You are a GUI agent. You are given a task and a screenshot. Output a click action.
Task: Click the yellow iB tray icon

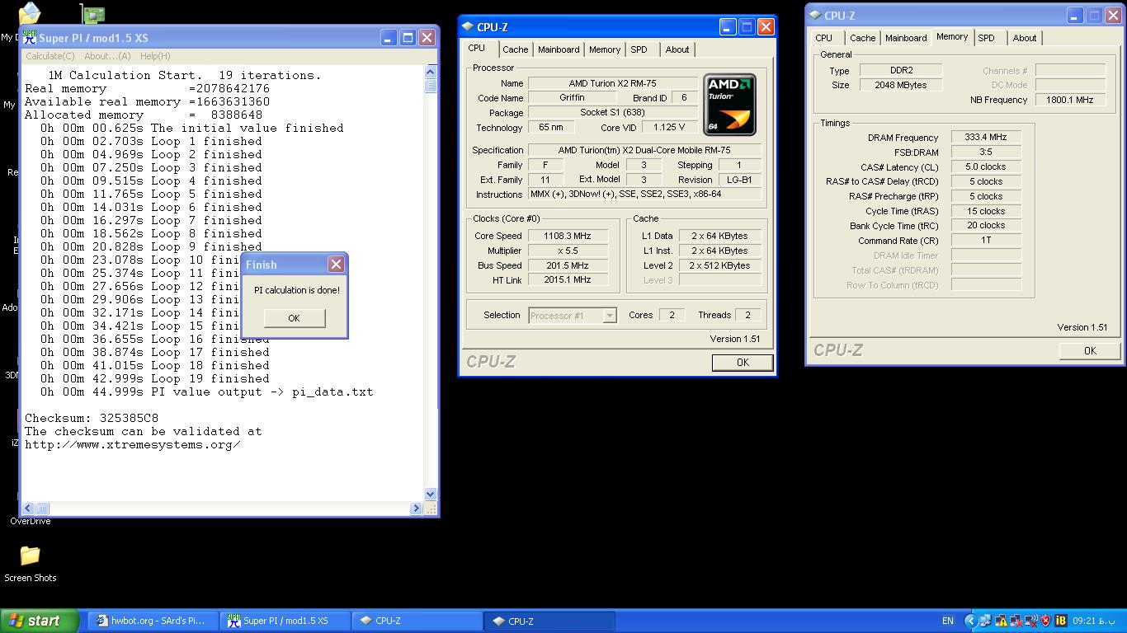point(1061,621)
